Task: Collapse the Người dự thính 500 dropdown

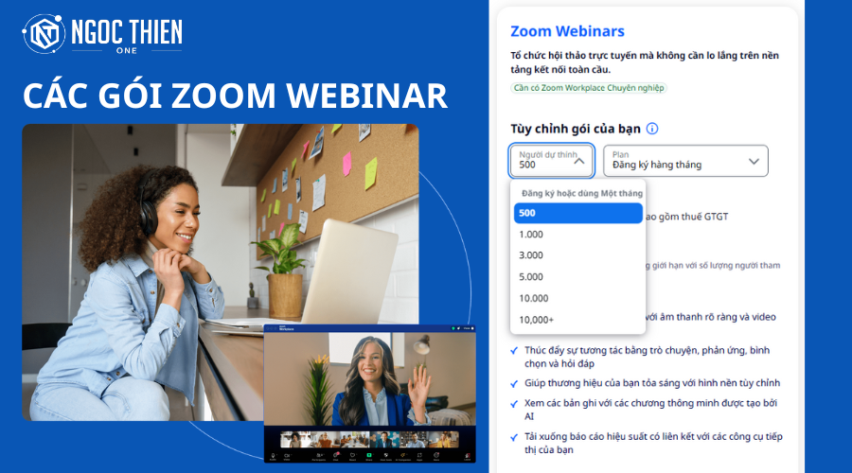Action: 552,160
